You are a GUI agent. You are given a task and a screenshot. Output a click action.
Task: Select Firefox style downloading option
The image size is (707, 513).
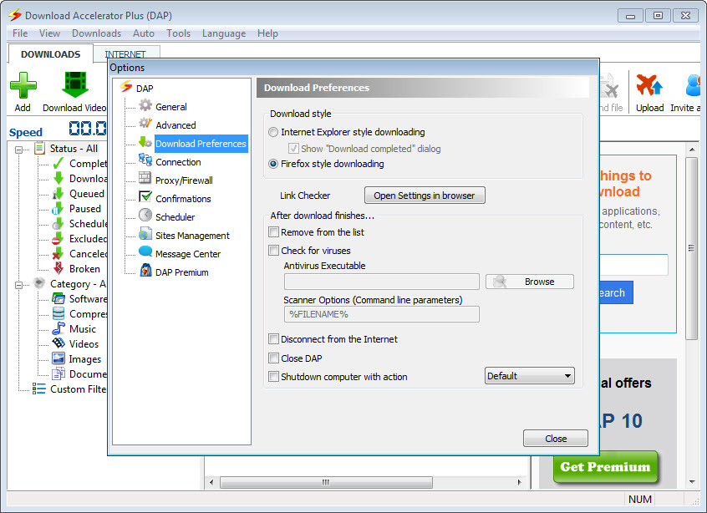[x=273, y=164]
